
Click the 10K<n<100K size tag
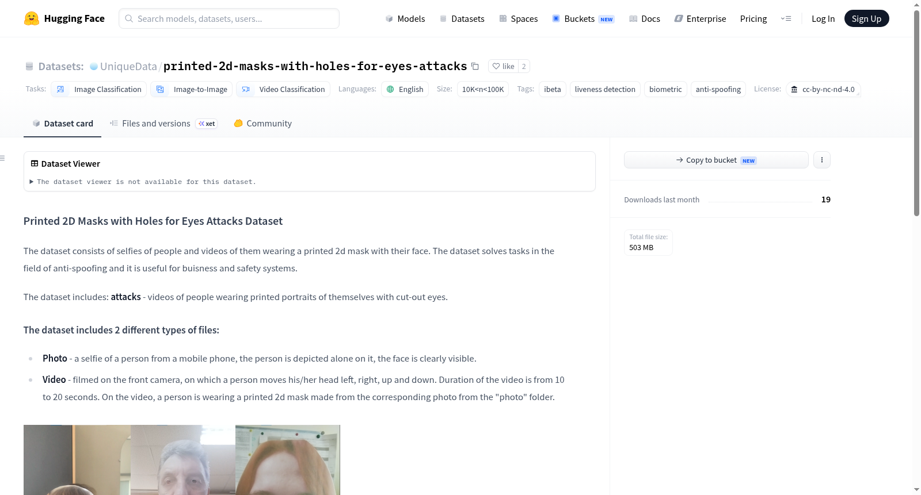(x=483, y=89)
